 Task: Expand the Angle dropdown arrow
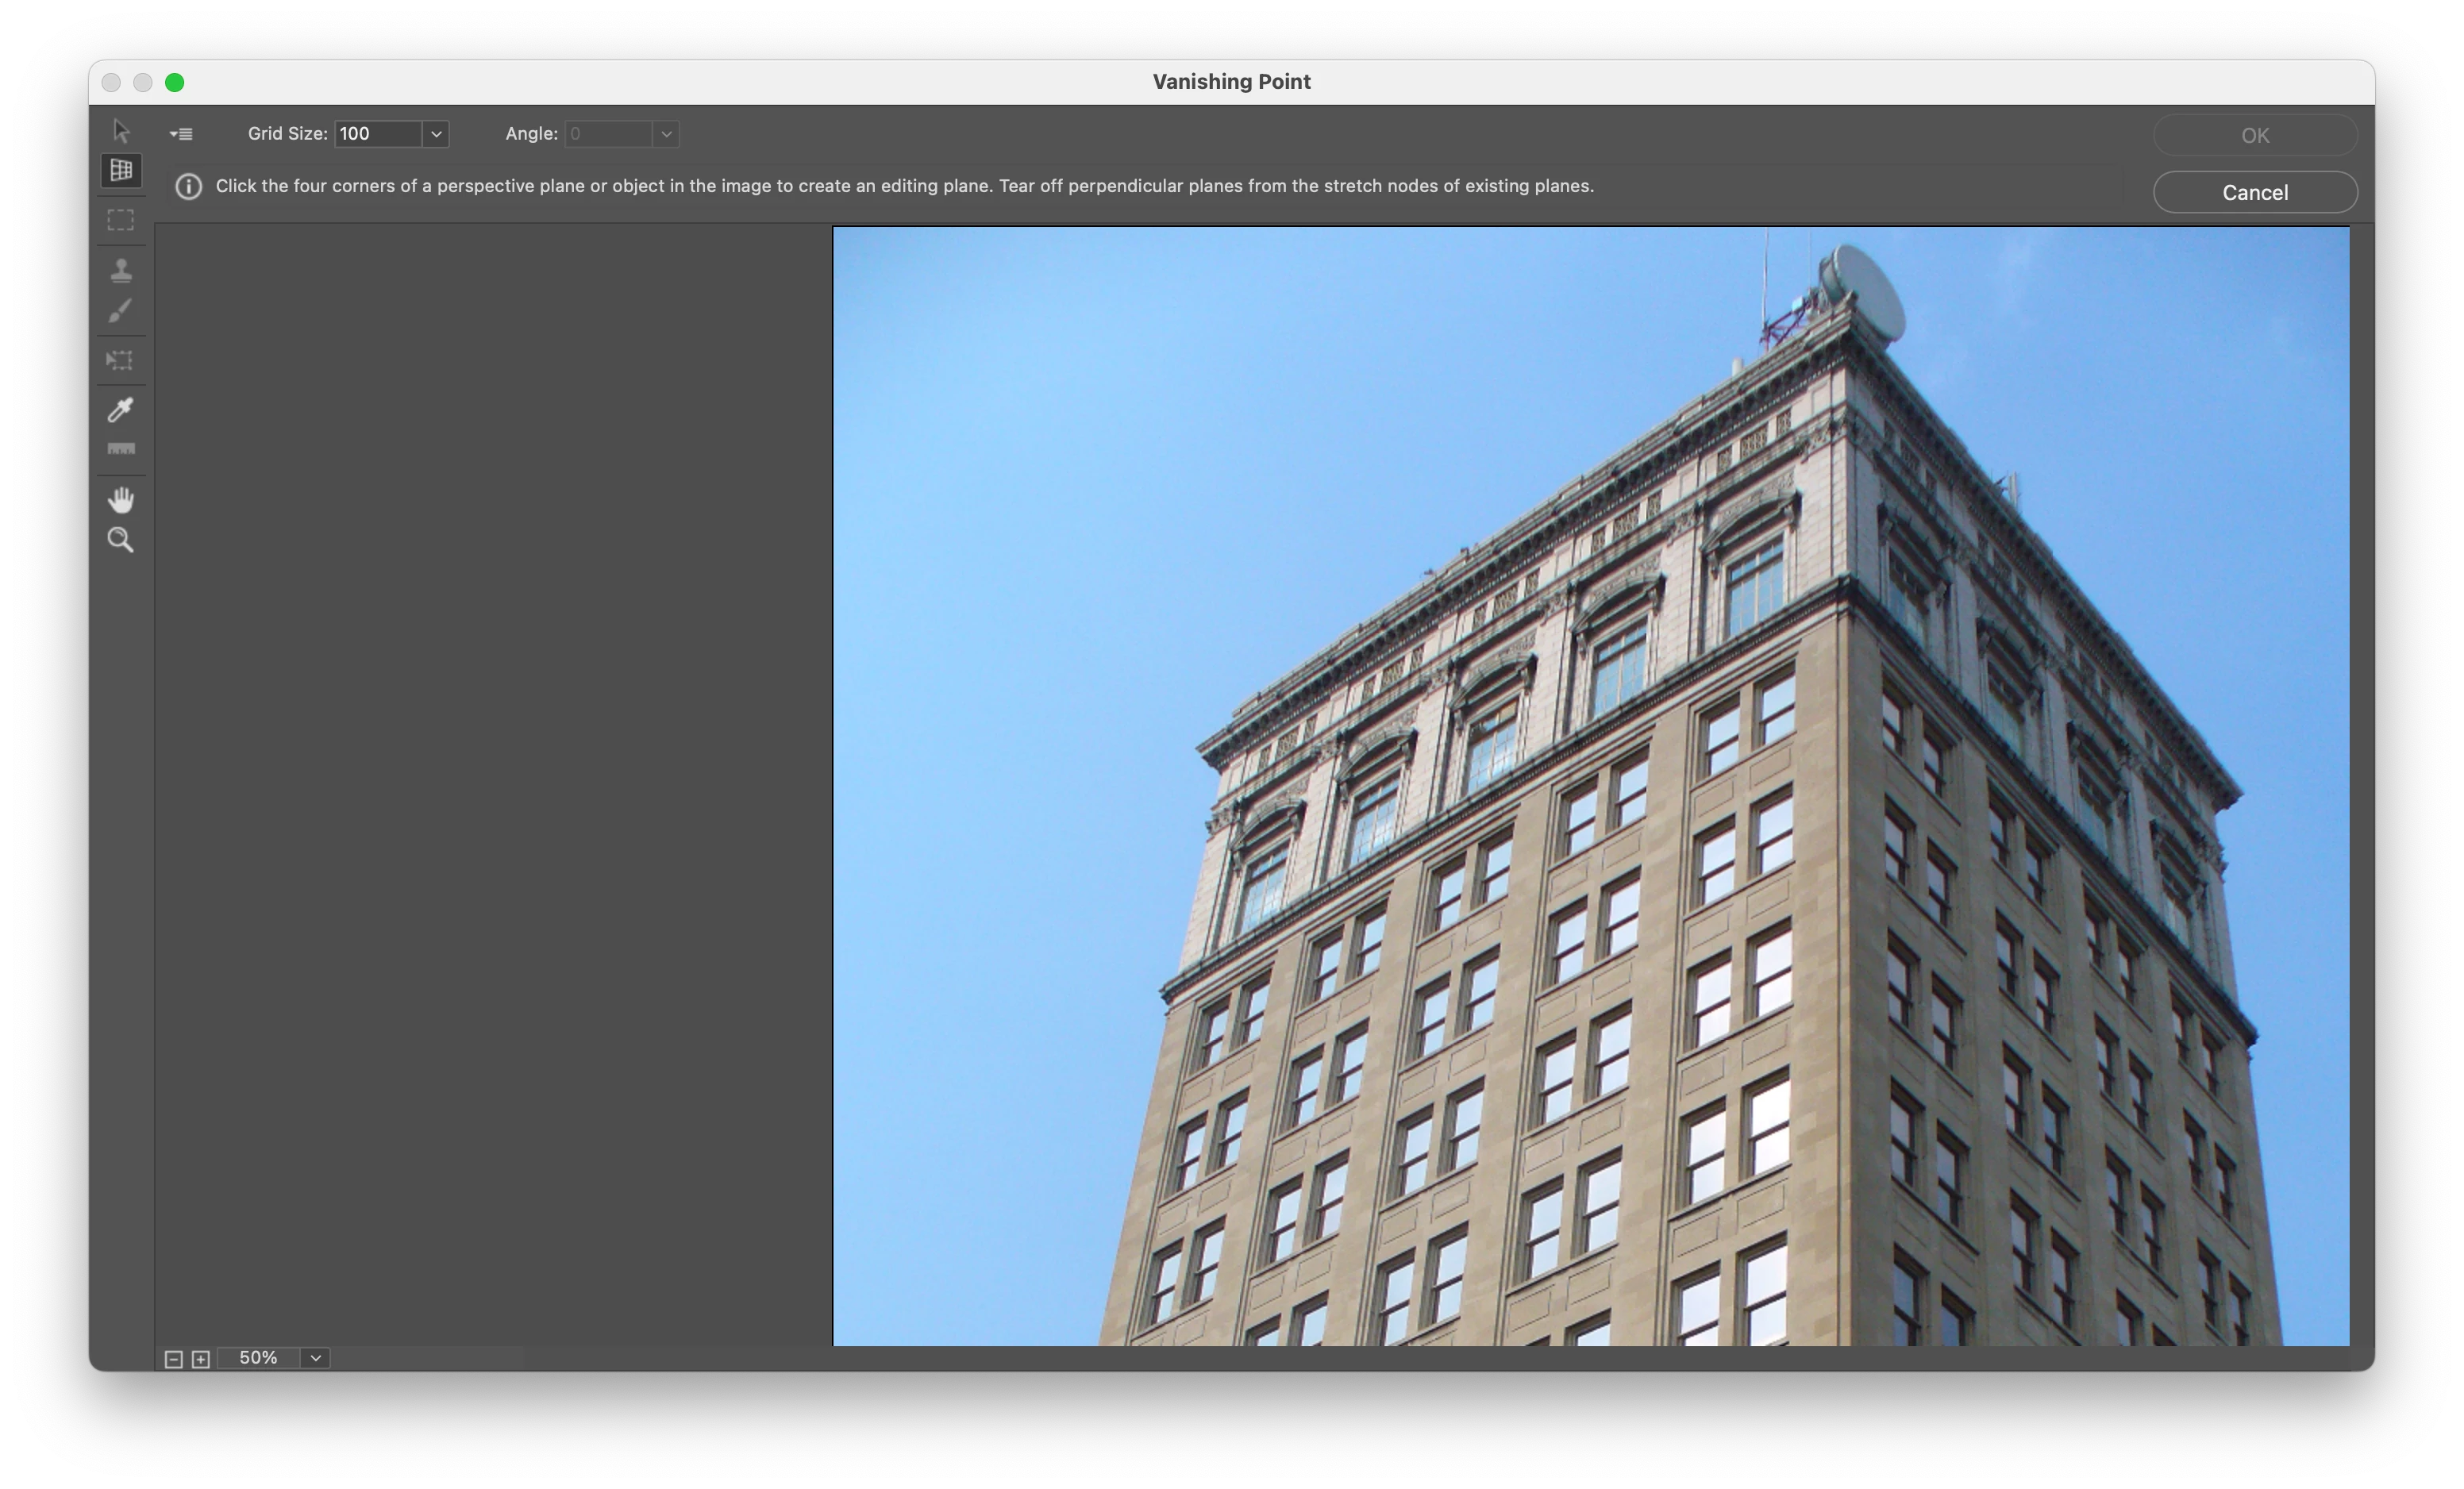[x=666, y=134]
